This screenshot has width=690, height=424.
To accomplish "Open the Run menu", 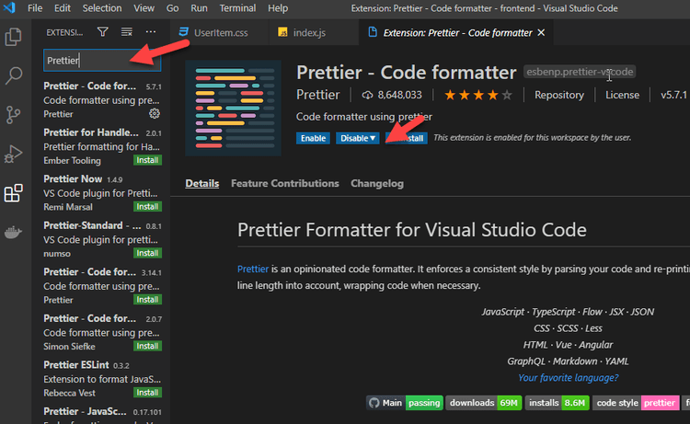I will 199,8.
